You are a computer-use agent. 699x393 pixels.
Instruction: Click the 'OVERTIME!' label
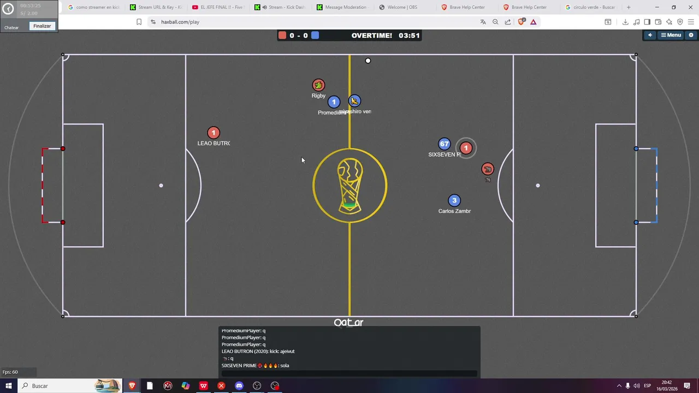[x=372, y=35]
